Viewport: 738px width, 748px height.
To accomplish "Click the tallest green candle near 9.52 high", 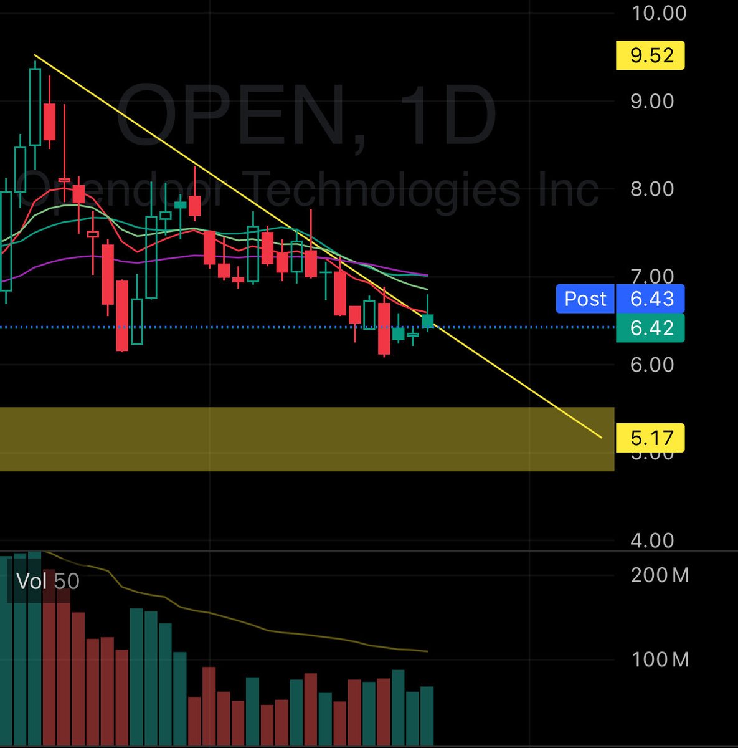I will pos(35,106).
